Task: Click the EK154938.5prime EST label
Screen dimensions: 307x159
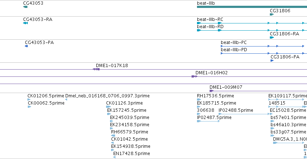Action: [131, 146]
